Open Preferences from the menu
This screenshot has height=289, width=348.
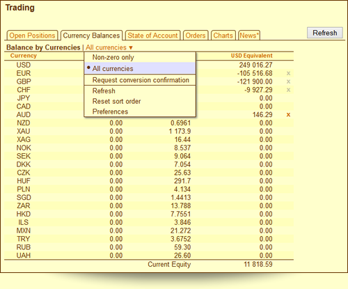point(140,111)
